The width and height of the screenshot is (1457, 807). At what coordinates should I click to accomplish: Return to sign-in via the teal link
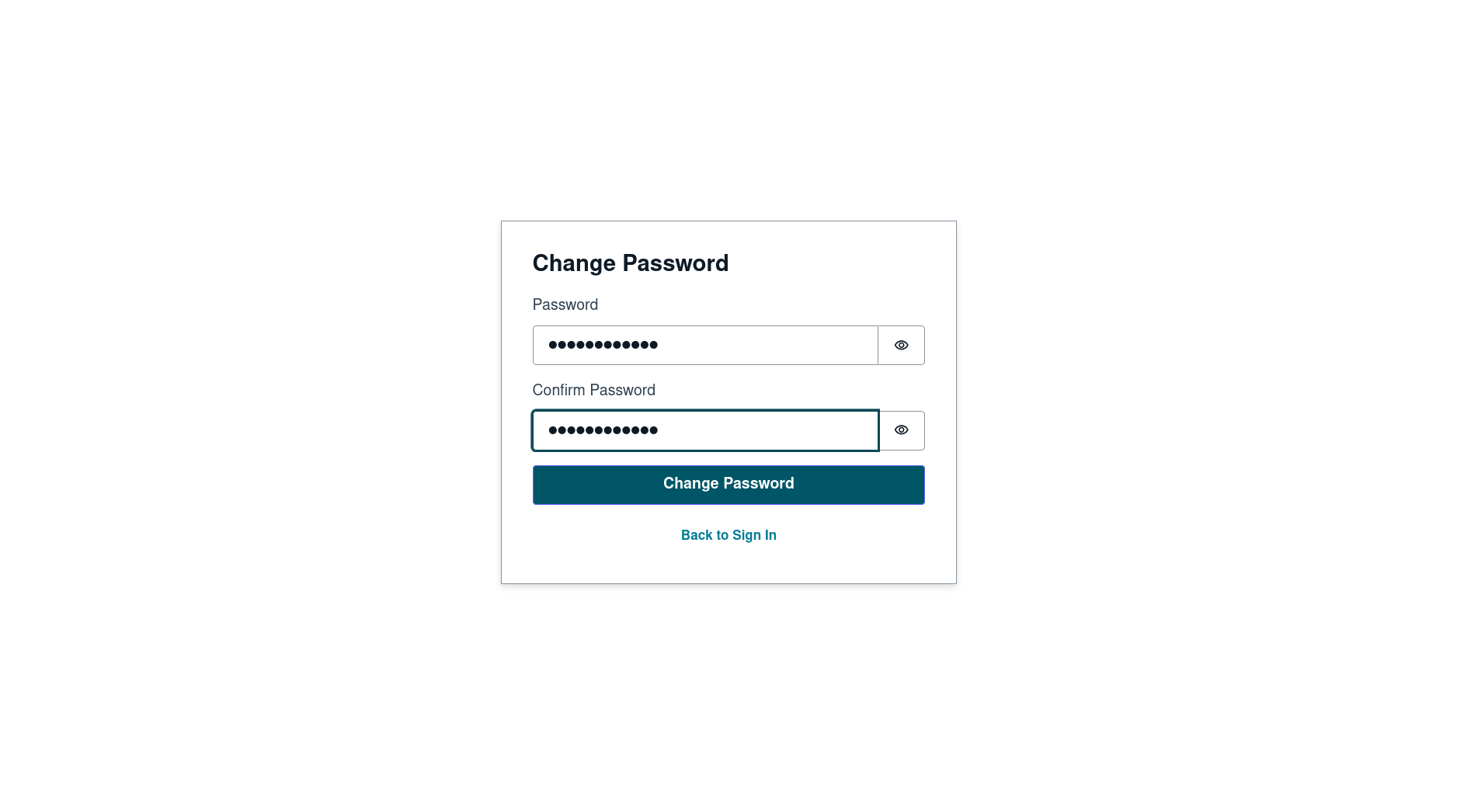tap(728, 535)
